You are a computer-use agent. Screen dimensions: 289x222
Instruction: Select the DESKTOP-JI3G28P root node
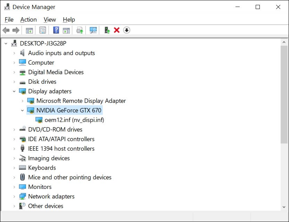pos(43,43)
